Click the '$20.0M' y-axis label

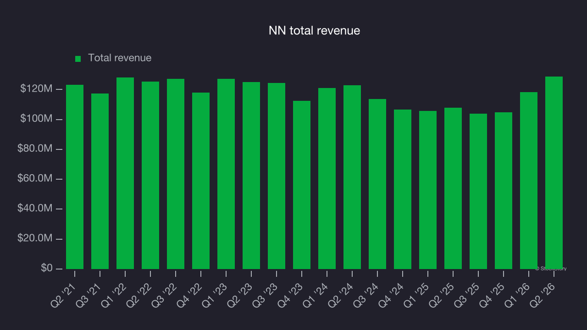pos(35,239)
